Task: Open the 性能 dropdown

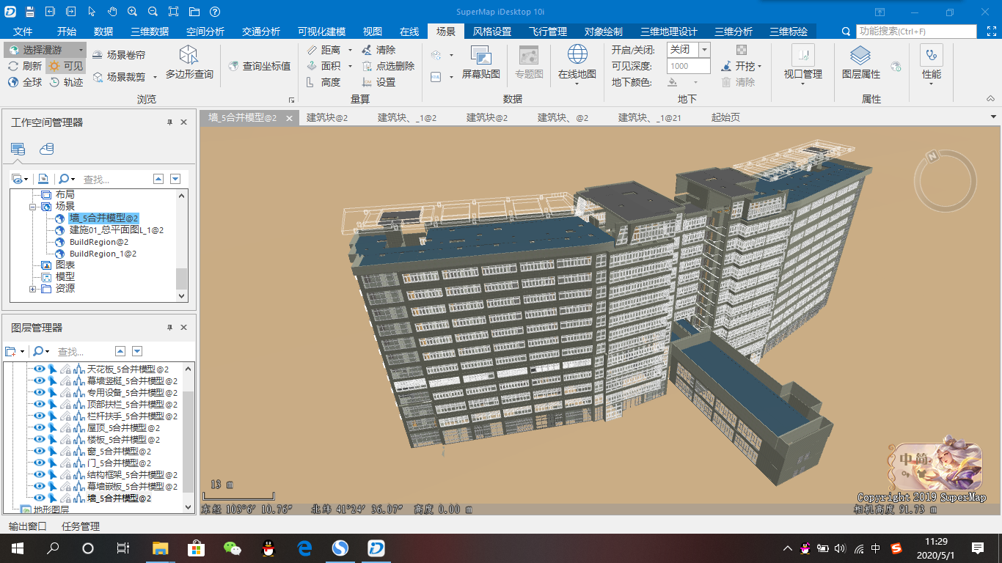Action: pyautogui.click(x=932, y=84)
